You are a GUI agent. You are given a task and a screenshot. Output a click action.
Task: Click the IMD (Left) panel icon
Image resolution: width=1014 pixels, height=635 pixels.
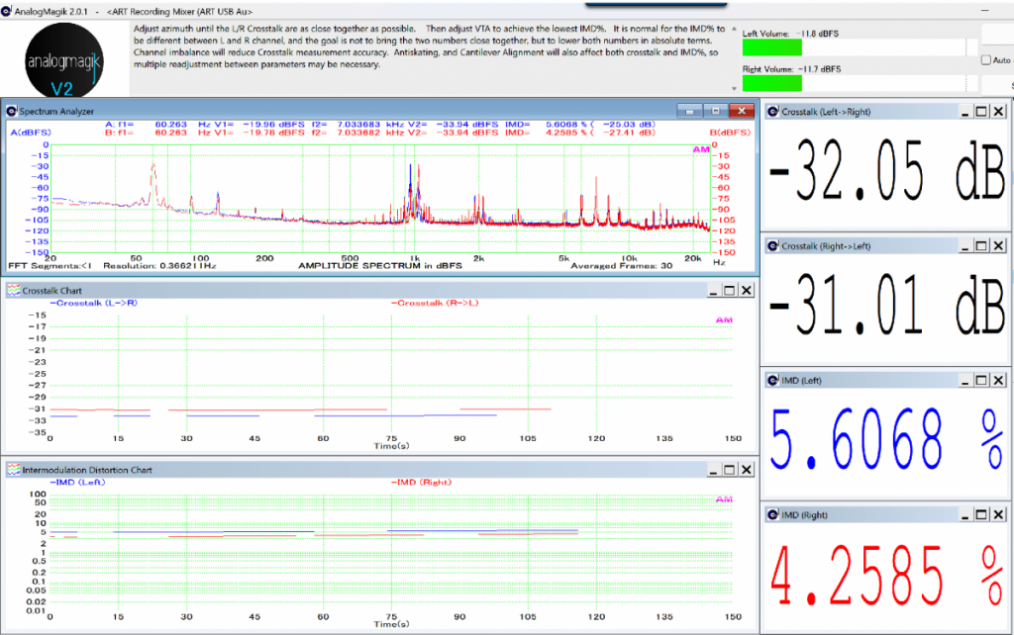[772, 381]
